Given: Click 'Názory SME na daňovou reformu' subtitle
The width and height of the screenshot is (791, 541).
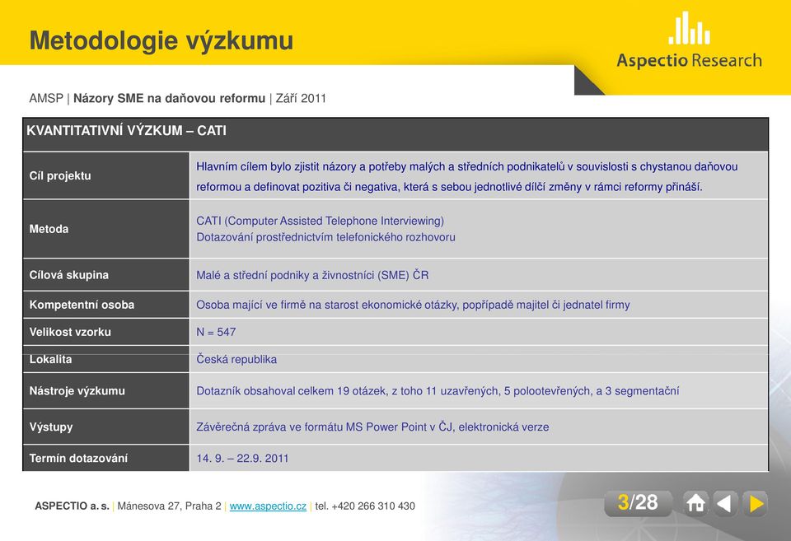Looking at the screenshot, I should [x=170, y=98].
